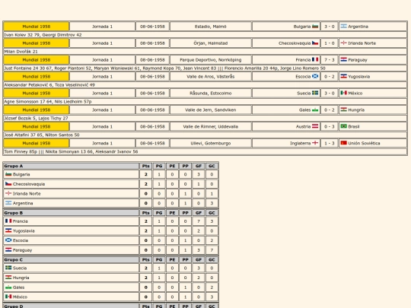Click the Checoslovaquia flag in the Grupo A table
Screen dimensions: 411x308
coord(8,184)
